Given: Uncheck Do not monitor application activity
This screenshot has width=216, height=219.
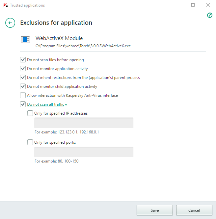Looking at the screenshot, I should [23, 69].
